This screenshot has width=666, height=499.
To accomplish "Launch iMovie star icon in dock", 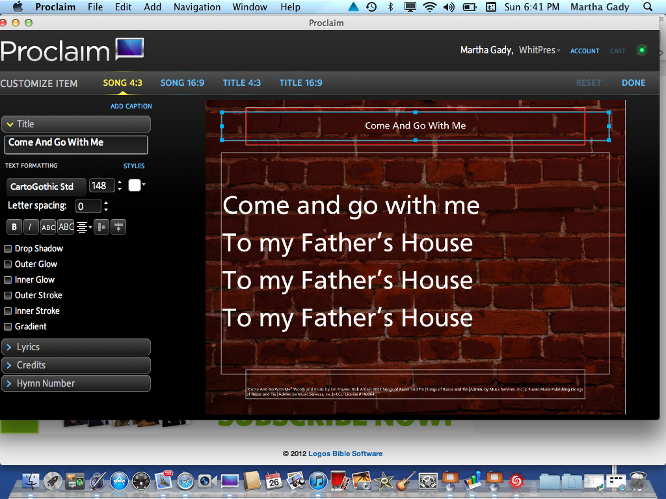I will click(x=384, y=481).
